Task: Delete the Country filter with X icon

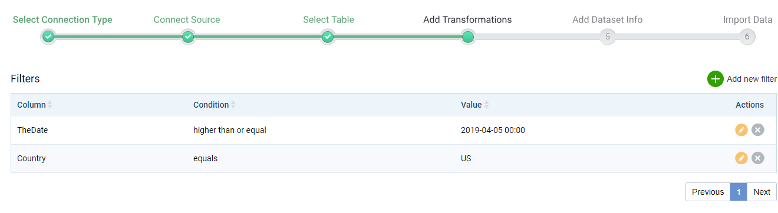Action: click(x=758, y=158)
